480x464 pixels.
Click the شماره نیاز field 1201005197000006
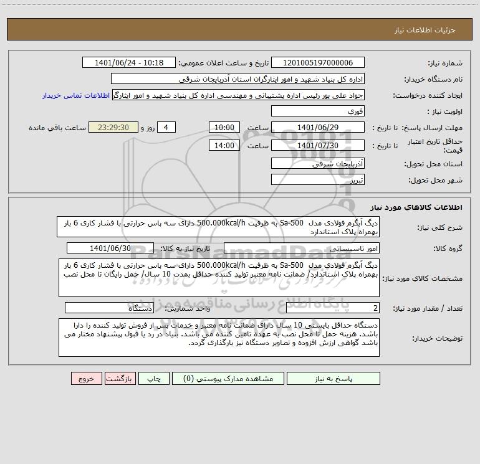pos(318,62)
